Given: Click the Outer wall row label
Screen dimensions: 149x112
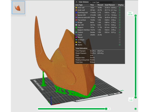Looking at the screenshot, I should coord(81,10).
